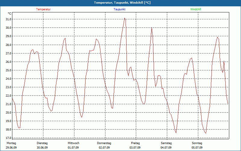
Task: Click the 22,0 y-axis value
Action: (8, 96)
